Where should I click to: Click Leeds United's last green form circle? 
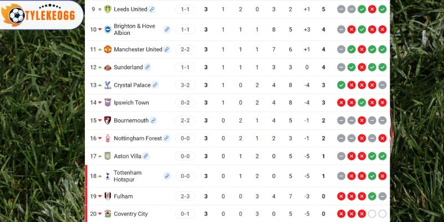pos(382,9)
